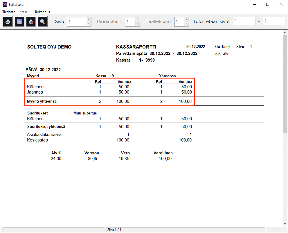Click the Sivu page number field
288x233 pixels.
77,22
